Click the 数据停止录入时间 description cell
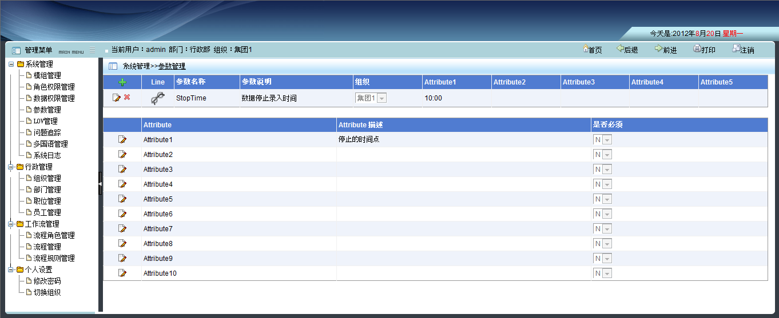This screenshot has height=318, width=779. coord(296,98)
